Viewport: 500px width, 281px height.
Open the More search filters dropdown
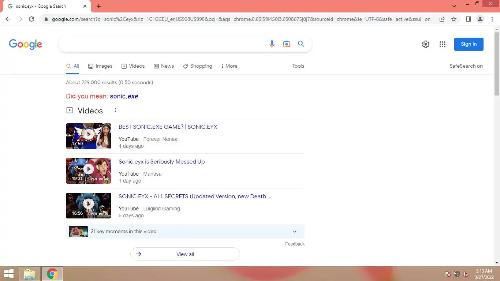pyautogui.click(x=229, y=66)
